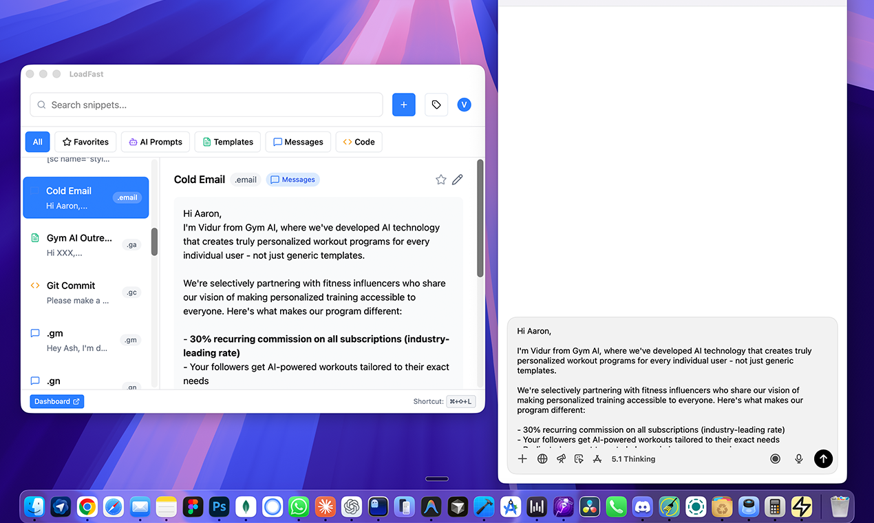Create a new snippet with the blue plus button

(404, 105)
